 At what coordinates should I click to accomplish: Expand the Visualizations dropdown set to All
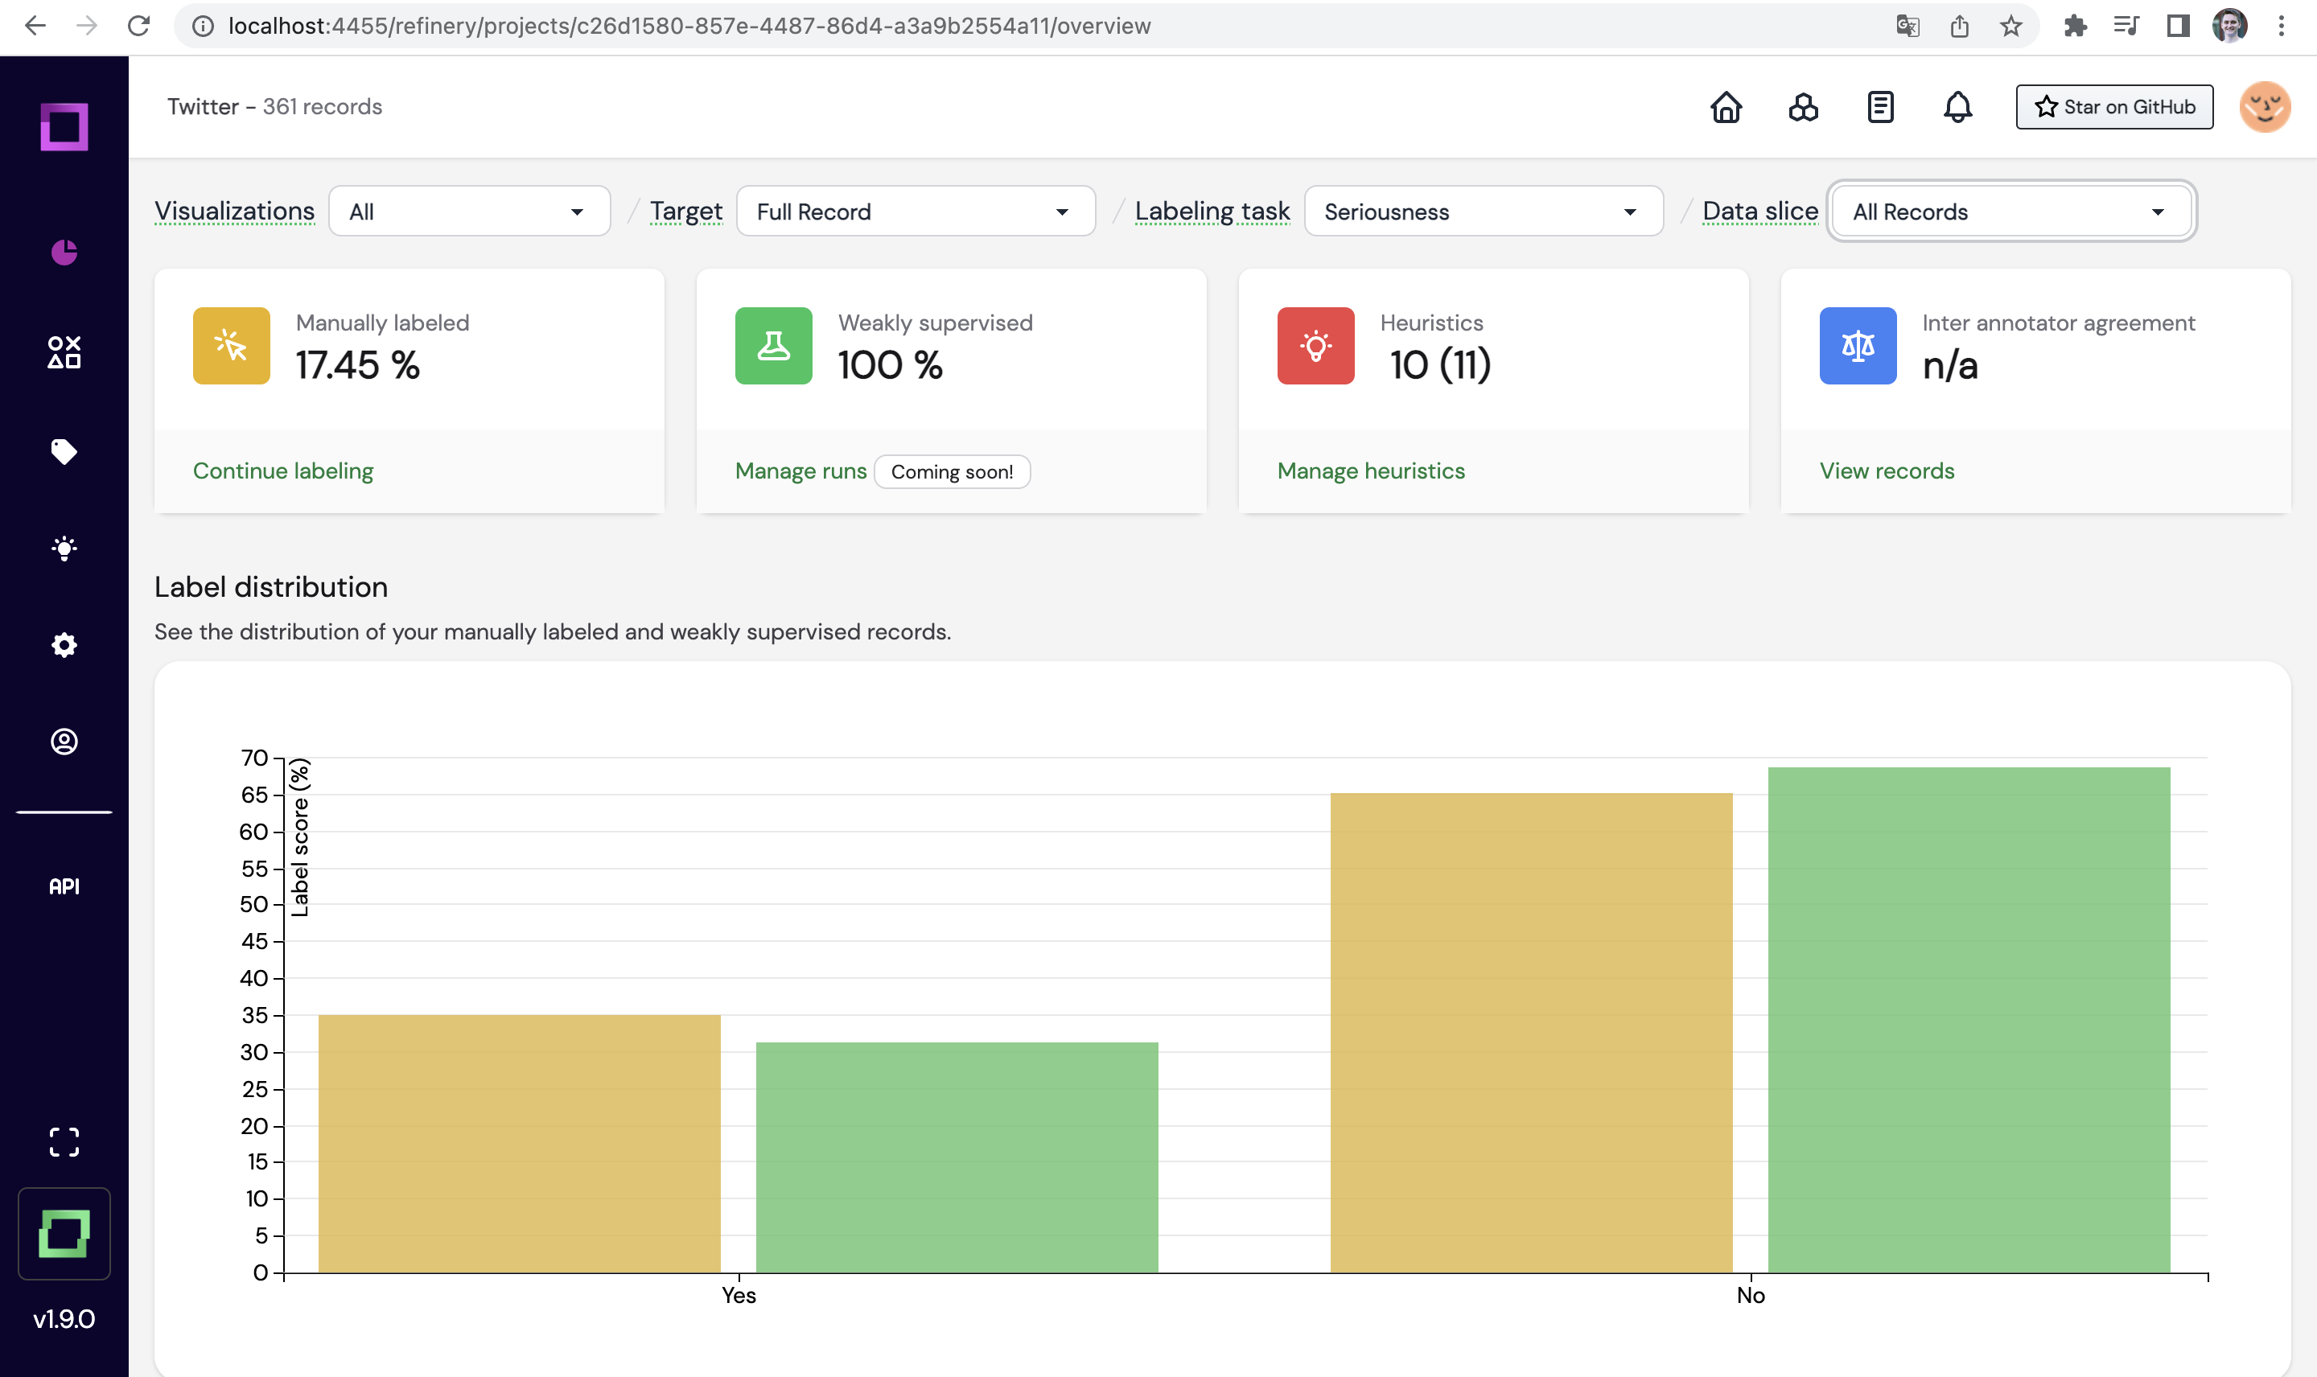(x=468, y=212)
